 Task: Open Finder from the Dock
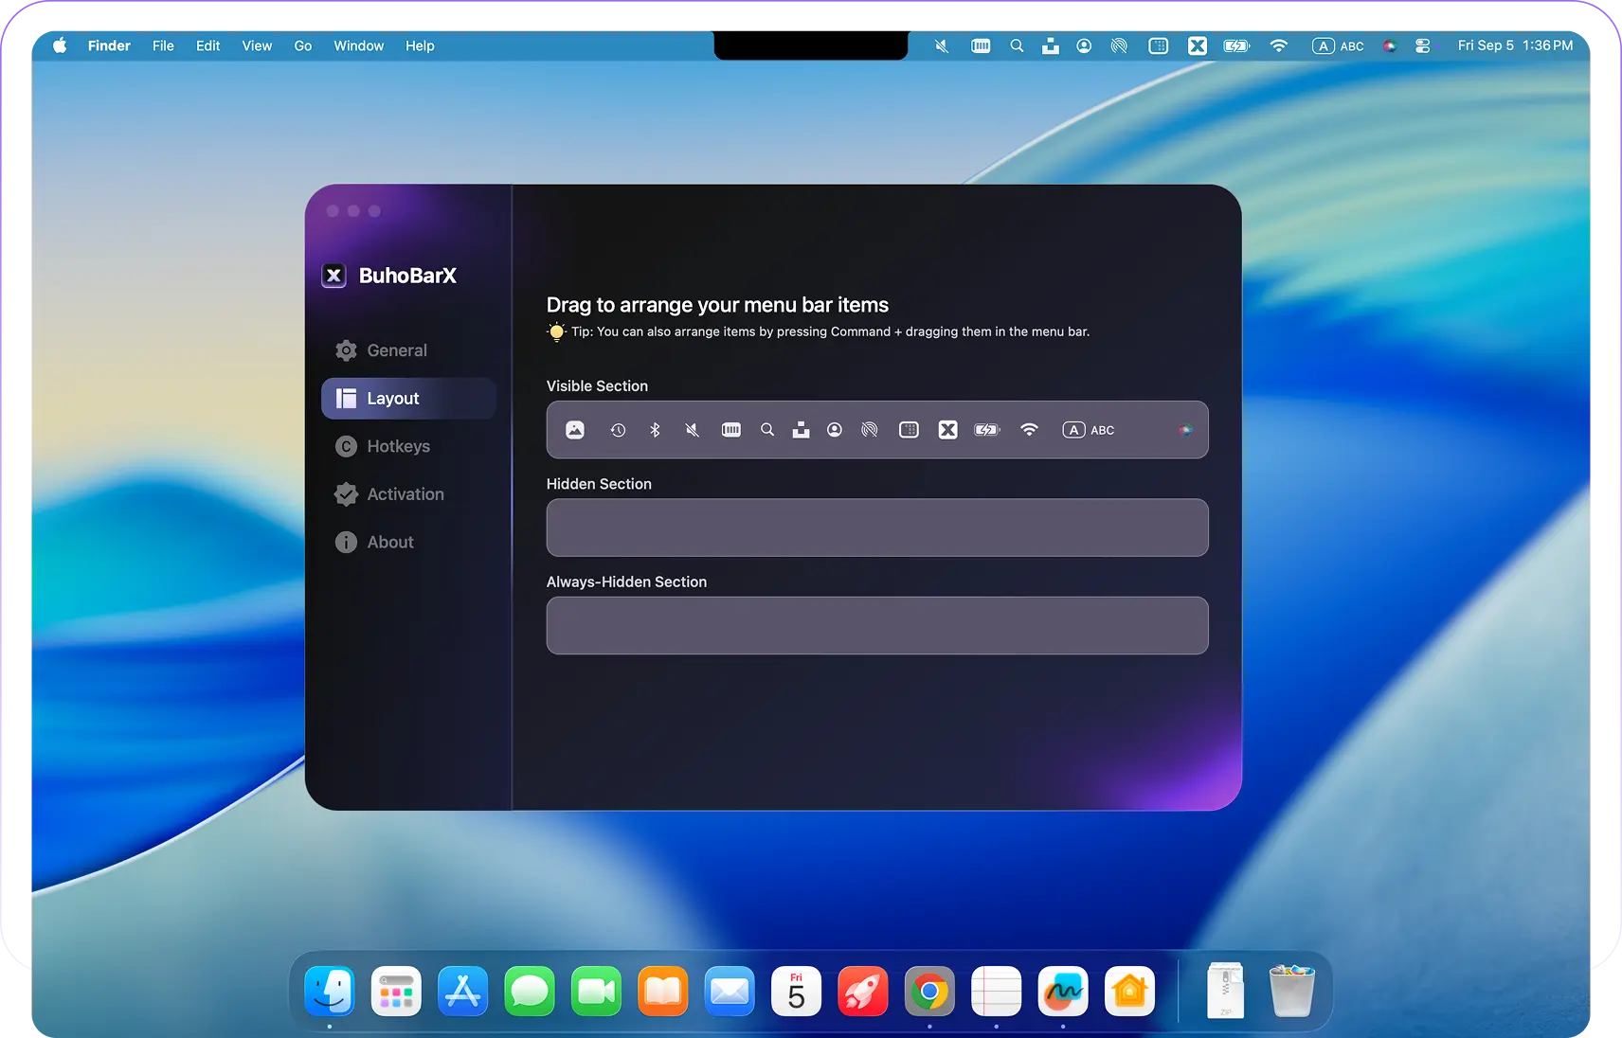(x=330, y=991)
